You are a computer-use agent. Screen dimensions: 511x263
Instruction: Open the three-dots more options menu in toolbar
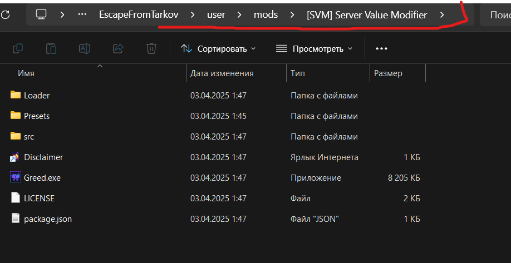click(x=382, y=49)
